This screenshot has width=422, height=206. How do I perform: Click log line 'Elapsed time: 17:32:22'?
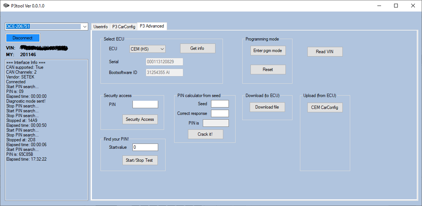click(x=26, y=159)
